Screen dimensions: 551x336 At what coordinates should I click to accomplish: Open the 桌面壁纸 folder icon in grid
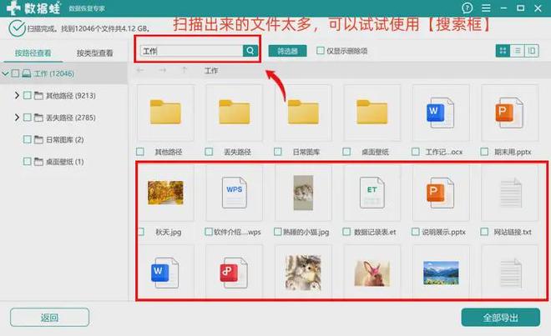coord(372,113)
